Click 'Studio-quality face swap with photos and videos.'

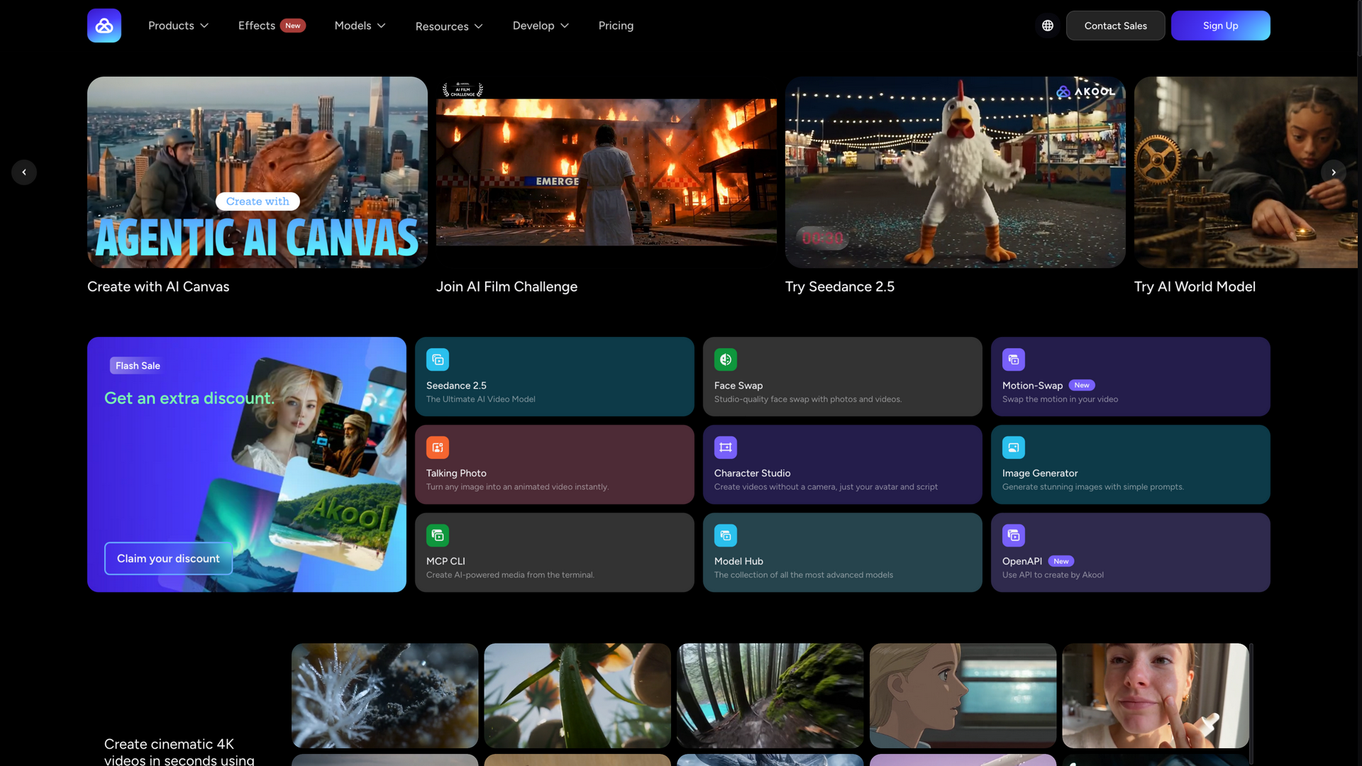click(807, 399)
